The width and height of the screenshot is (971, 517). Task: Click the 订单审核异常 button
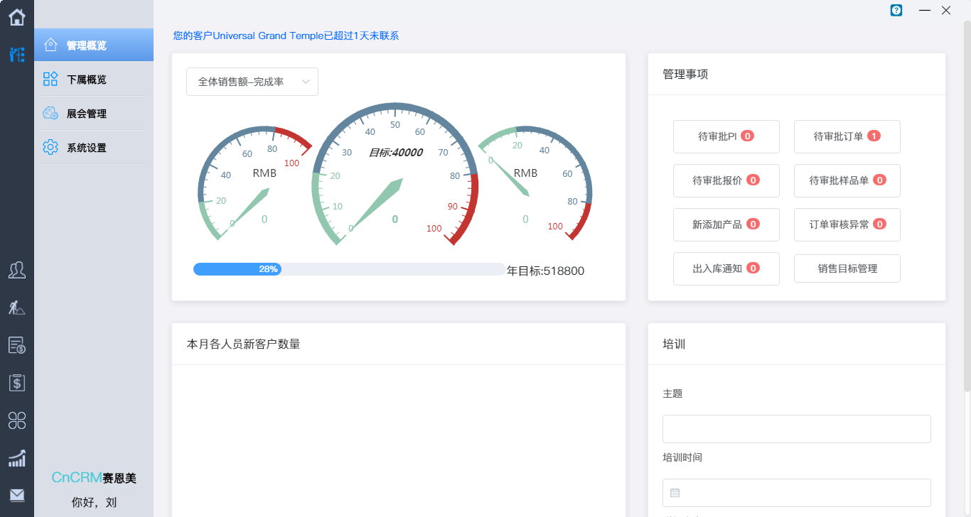tap(847, 224)
